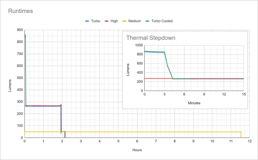Screen dimensions: 258x160
Task: Select the "High" legend label text
Action: point(114,21)
